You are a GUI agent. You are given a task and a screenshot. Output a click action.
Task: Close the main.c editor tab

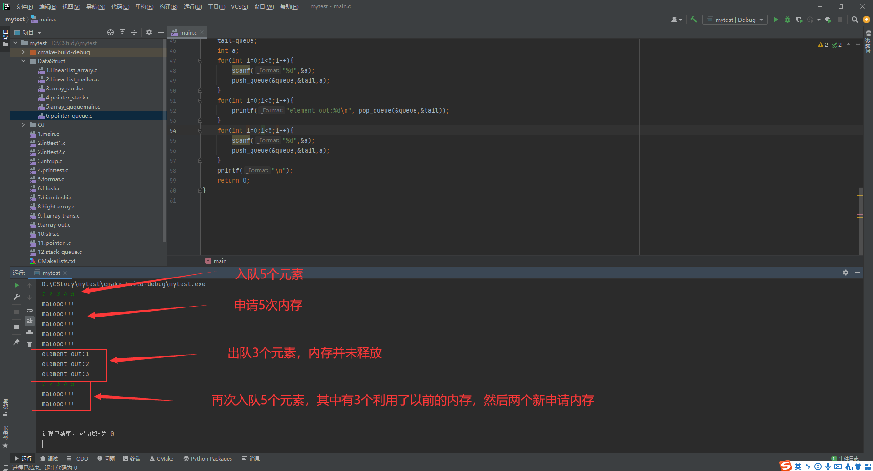[202, 32]
